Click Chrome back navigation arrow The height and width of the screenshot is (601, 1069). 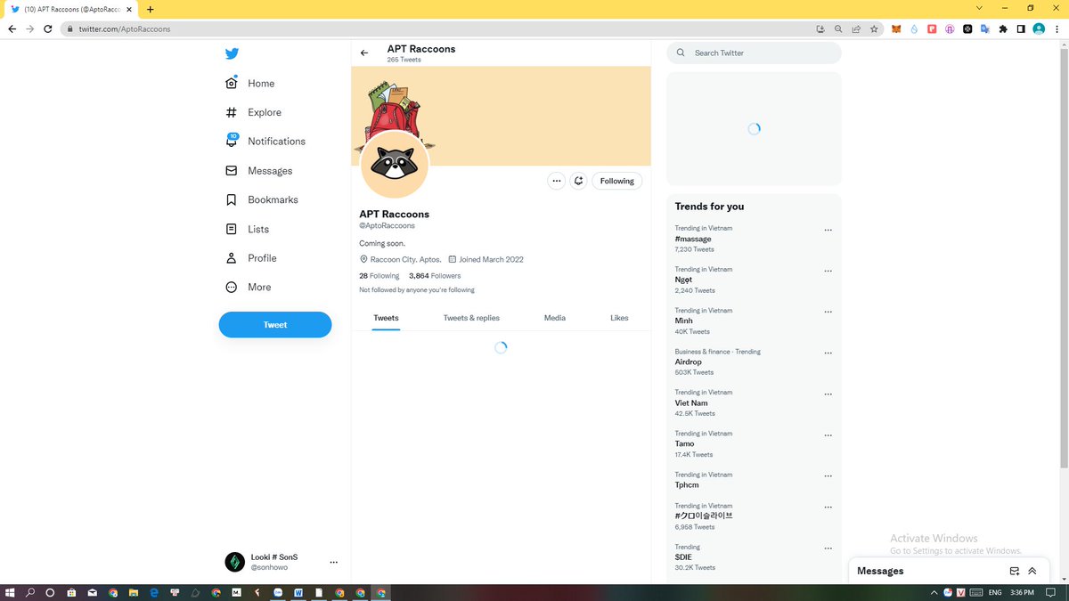tap(12, 28)
